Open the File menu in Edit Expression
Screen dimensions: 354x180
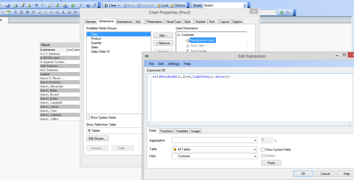151,64
